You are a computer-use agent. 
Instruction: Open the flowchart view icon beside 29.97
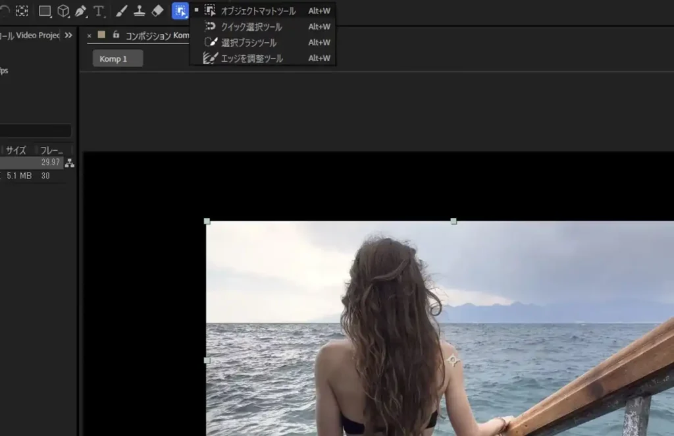(70, 163)
